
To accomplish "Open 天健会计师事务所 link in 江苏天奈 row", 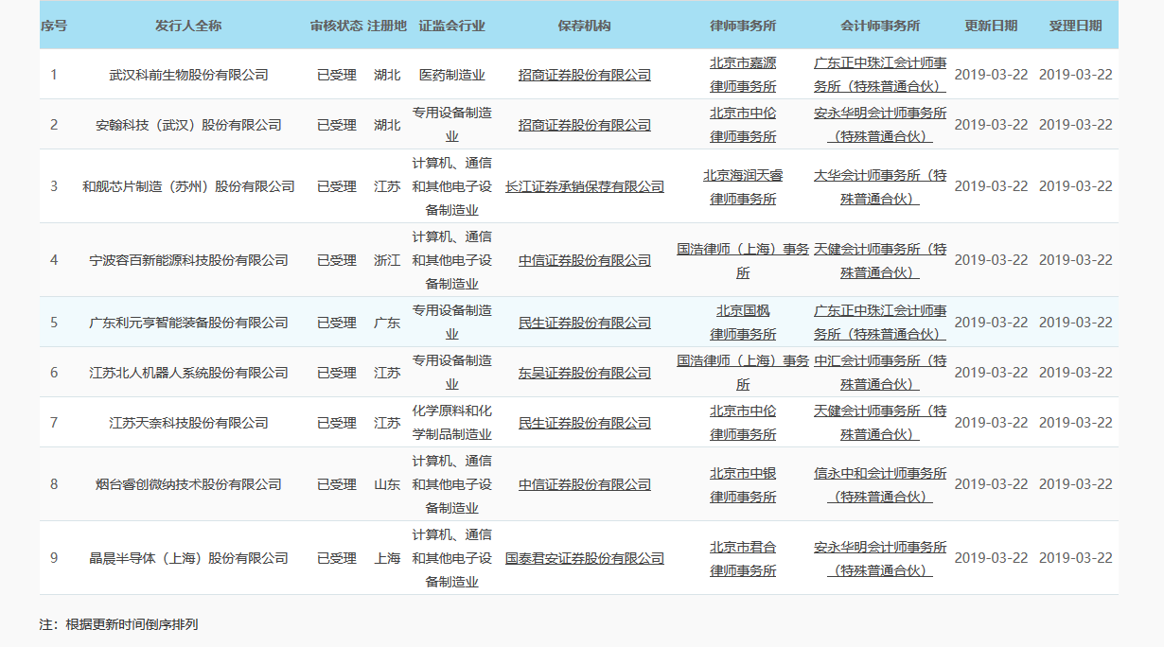I will coord(880,423).
